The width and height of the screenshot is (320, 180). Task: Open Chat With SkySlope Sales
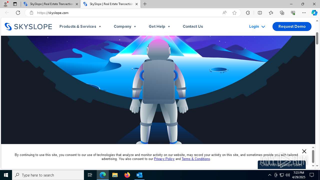(x=282, y=165)
